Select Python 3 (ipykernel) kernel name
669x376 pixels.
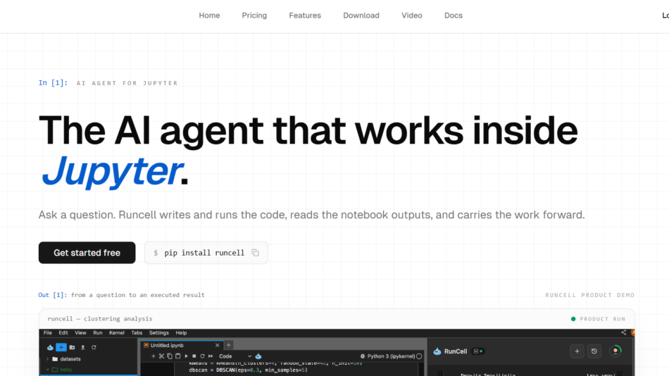tap(391, 356)
